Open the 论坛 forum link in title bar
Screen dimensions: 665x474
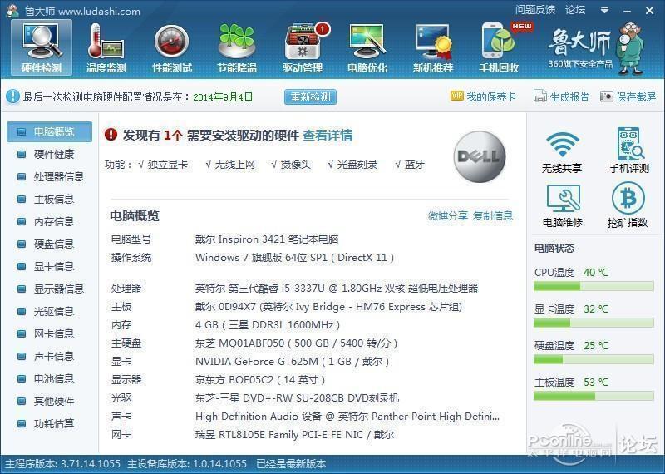[x=575, y=10]
